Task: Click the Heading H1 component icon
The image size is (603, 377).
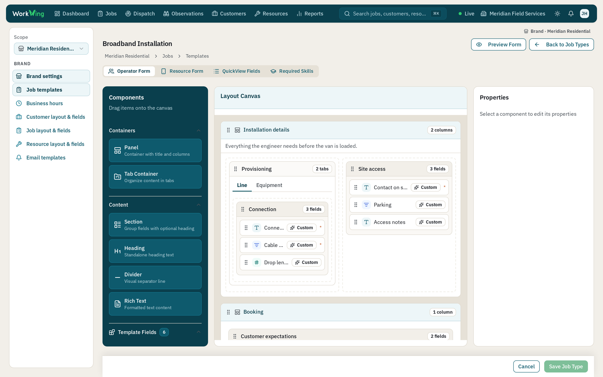Action: coord(118,251)
